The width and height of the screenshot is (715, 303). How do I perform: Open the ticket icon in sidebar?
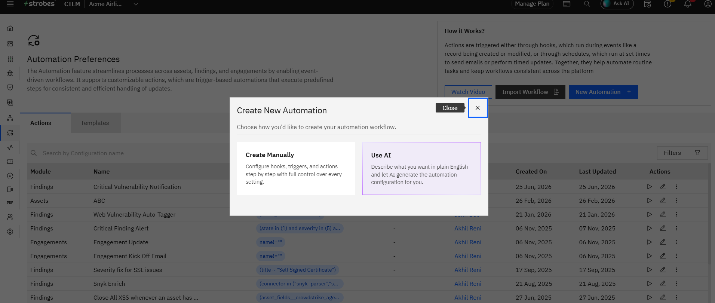click(10, 162)
